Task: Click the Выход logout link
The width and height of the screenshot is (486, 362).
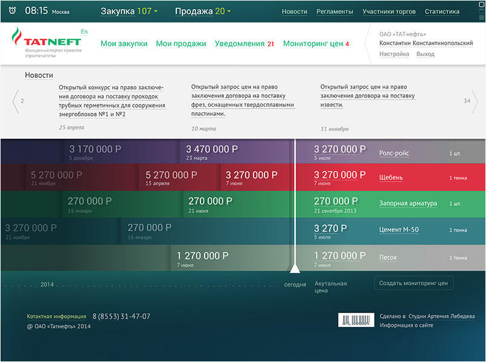Action: 425,54
